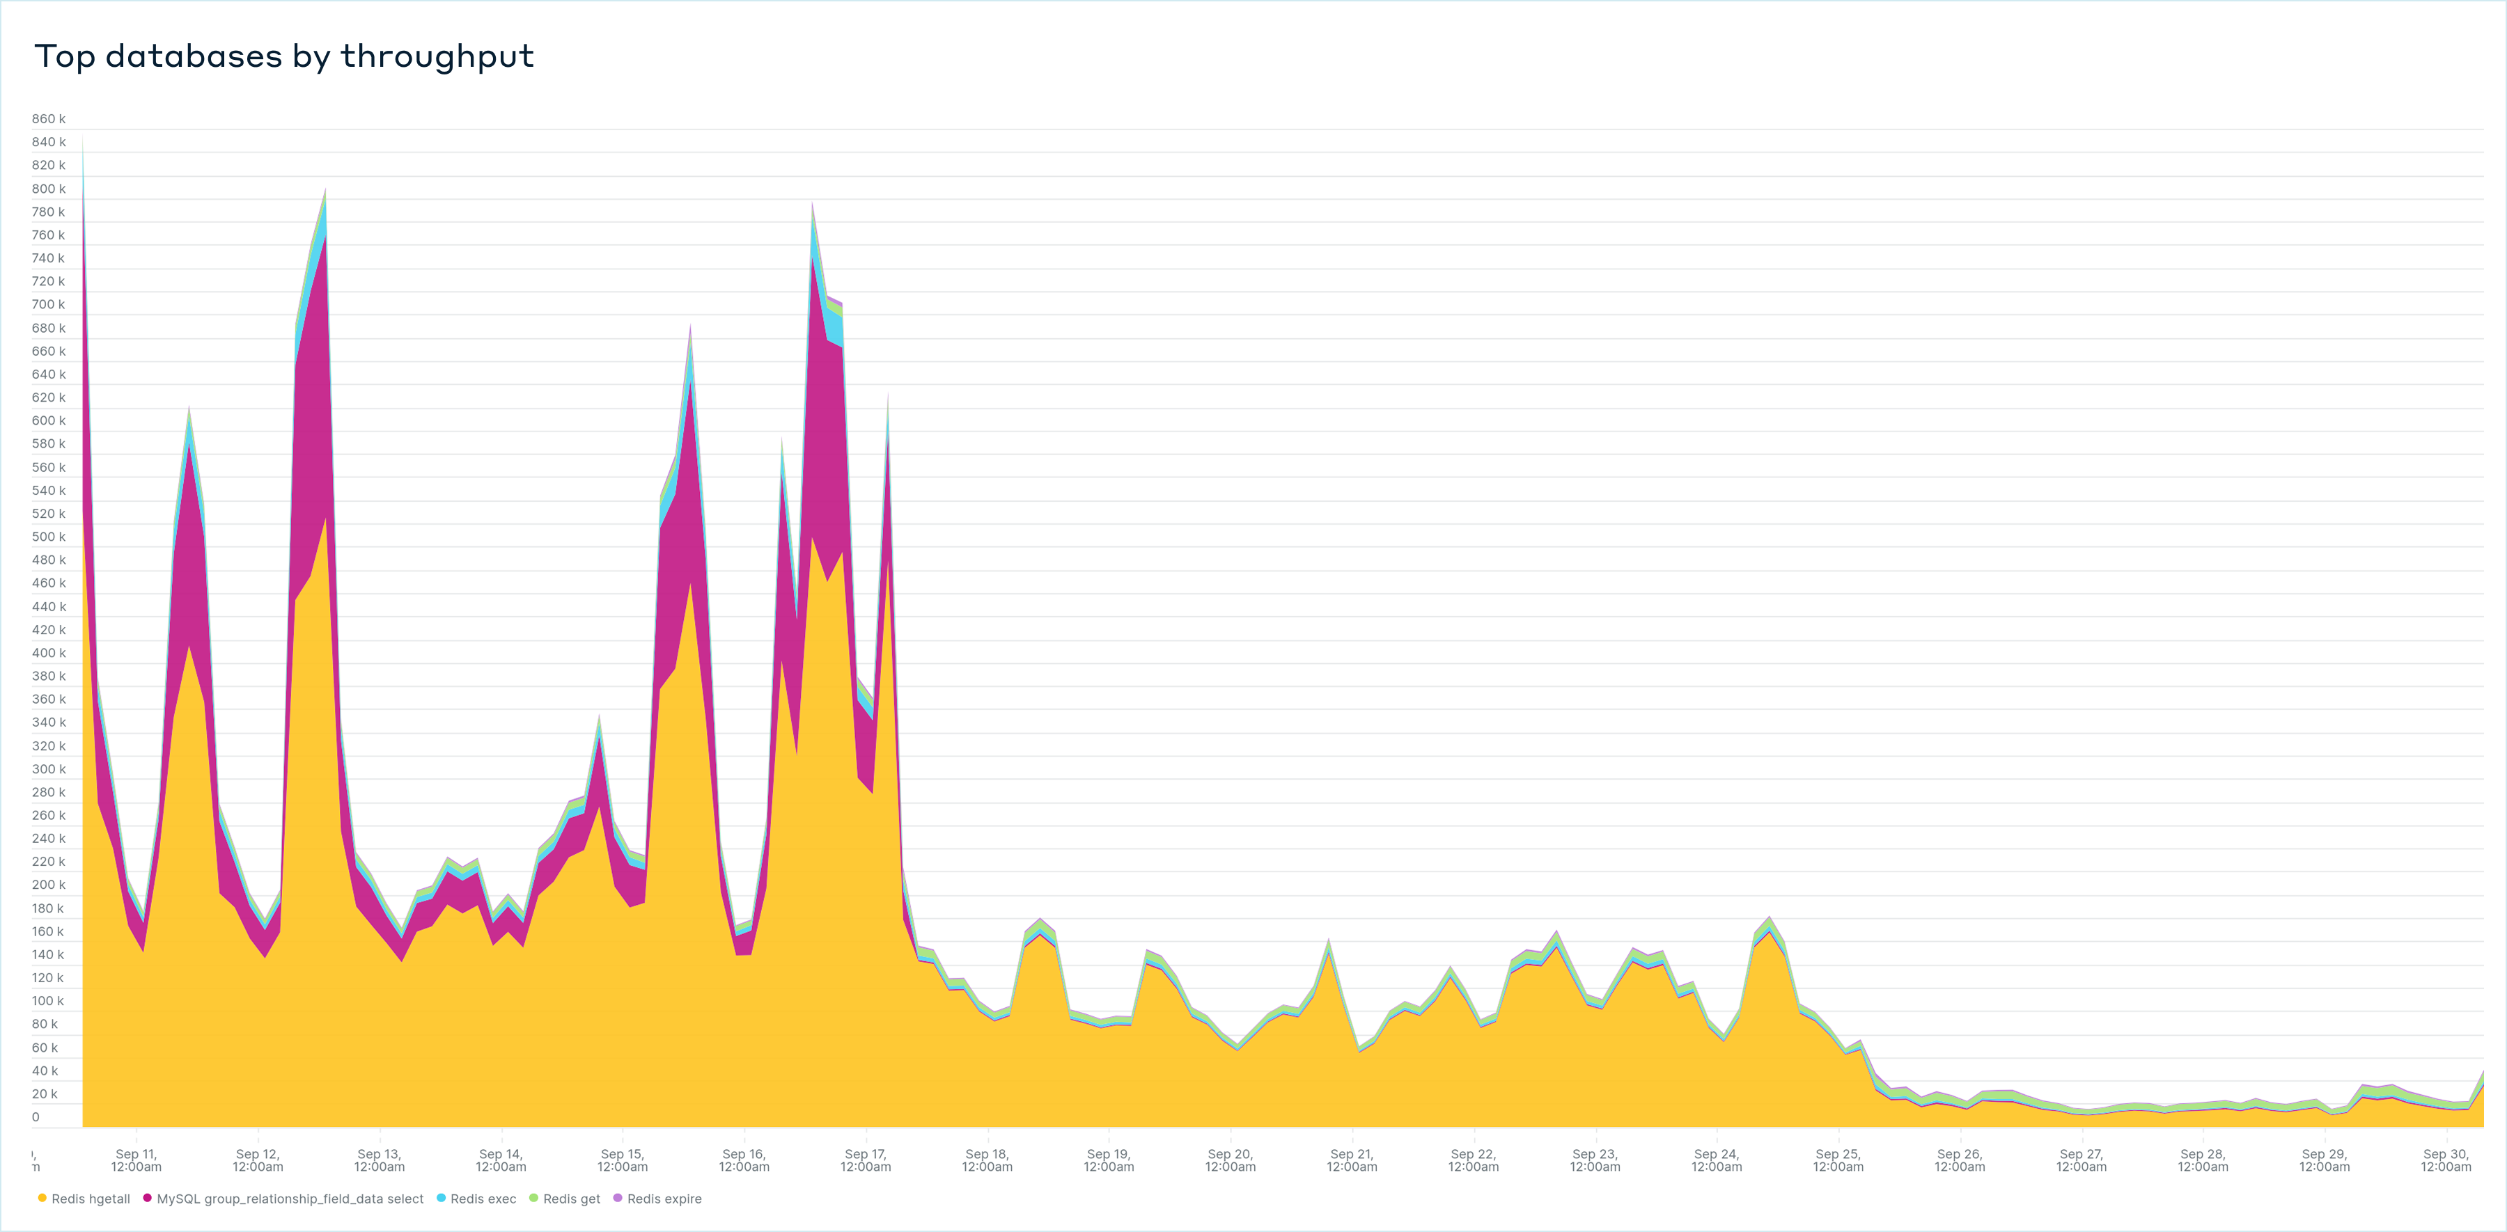Click the Sep 21, 12:00am axis label
The width and height of the screenshot is (2507, 1232).
coord(1352,1160)
